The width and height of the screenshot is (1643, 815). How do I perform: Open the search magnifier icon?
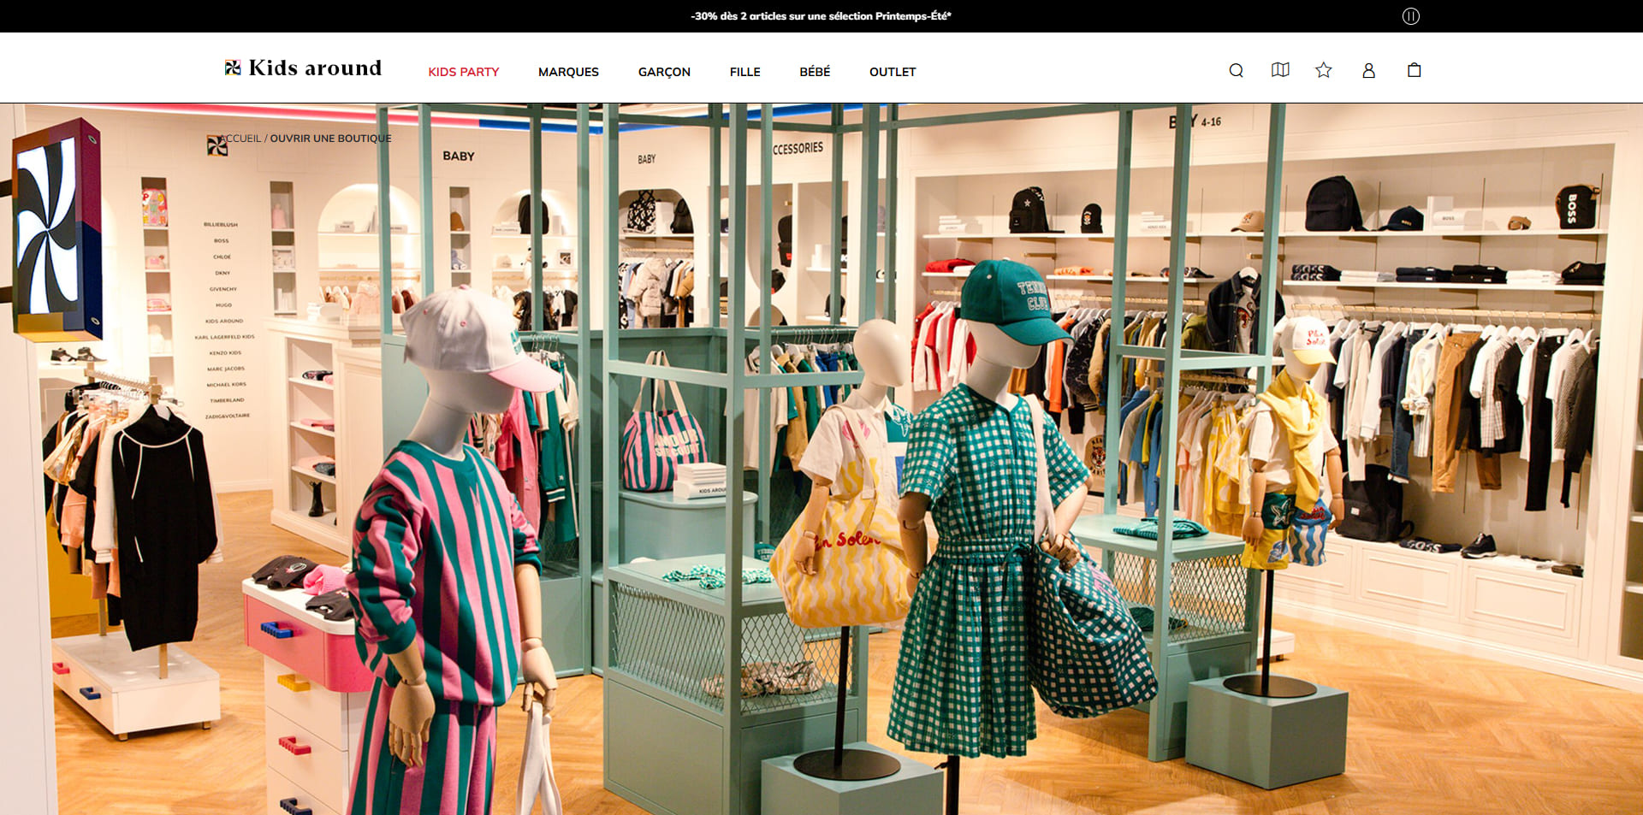point(1236,70)
